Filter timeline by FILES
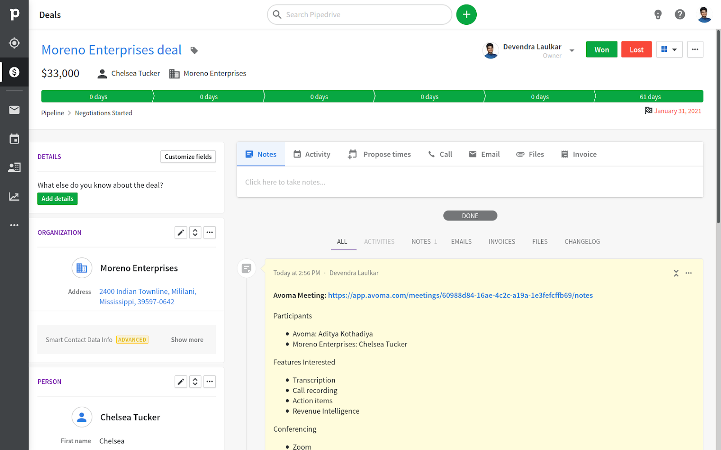721x450 pixels. (540, 242)
